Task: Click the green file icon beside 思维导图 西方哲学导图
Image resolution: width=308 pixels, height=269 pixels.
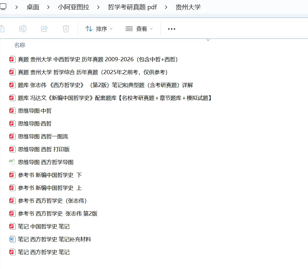Action: 12,162
